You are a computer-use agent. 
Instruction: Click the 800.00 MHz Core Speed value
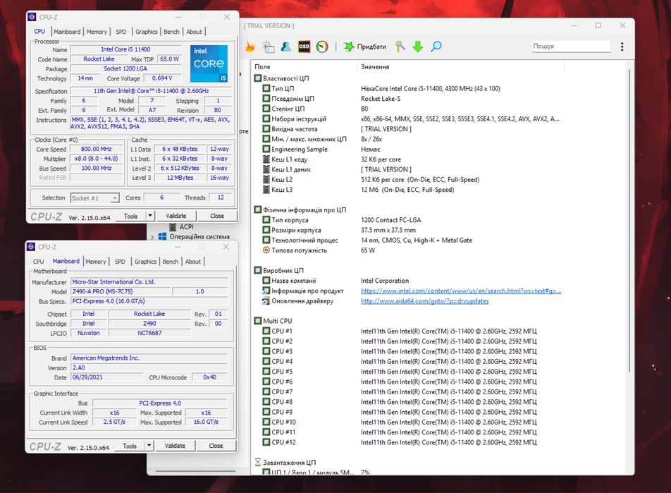pyautogui.click(x=97, y=149)
